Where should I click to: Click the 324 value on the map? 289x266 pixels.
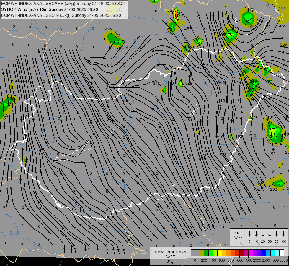point(257,190)
